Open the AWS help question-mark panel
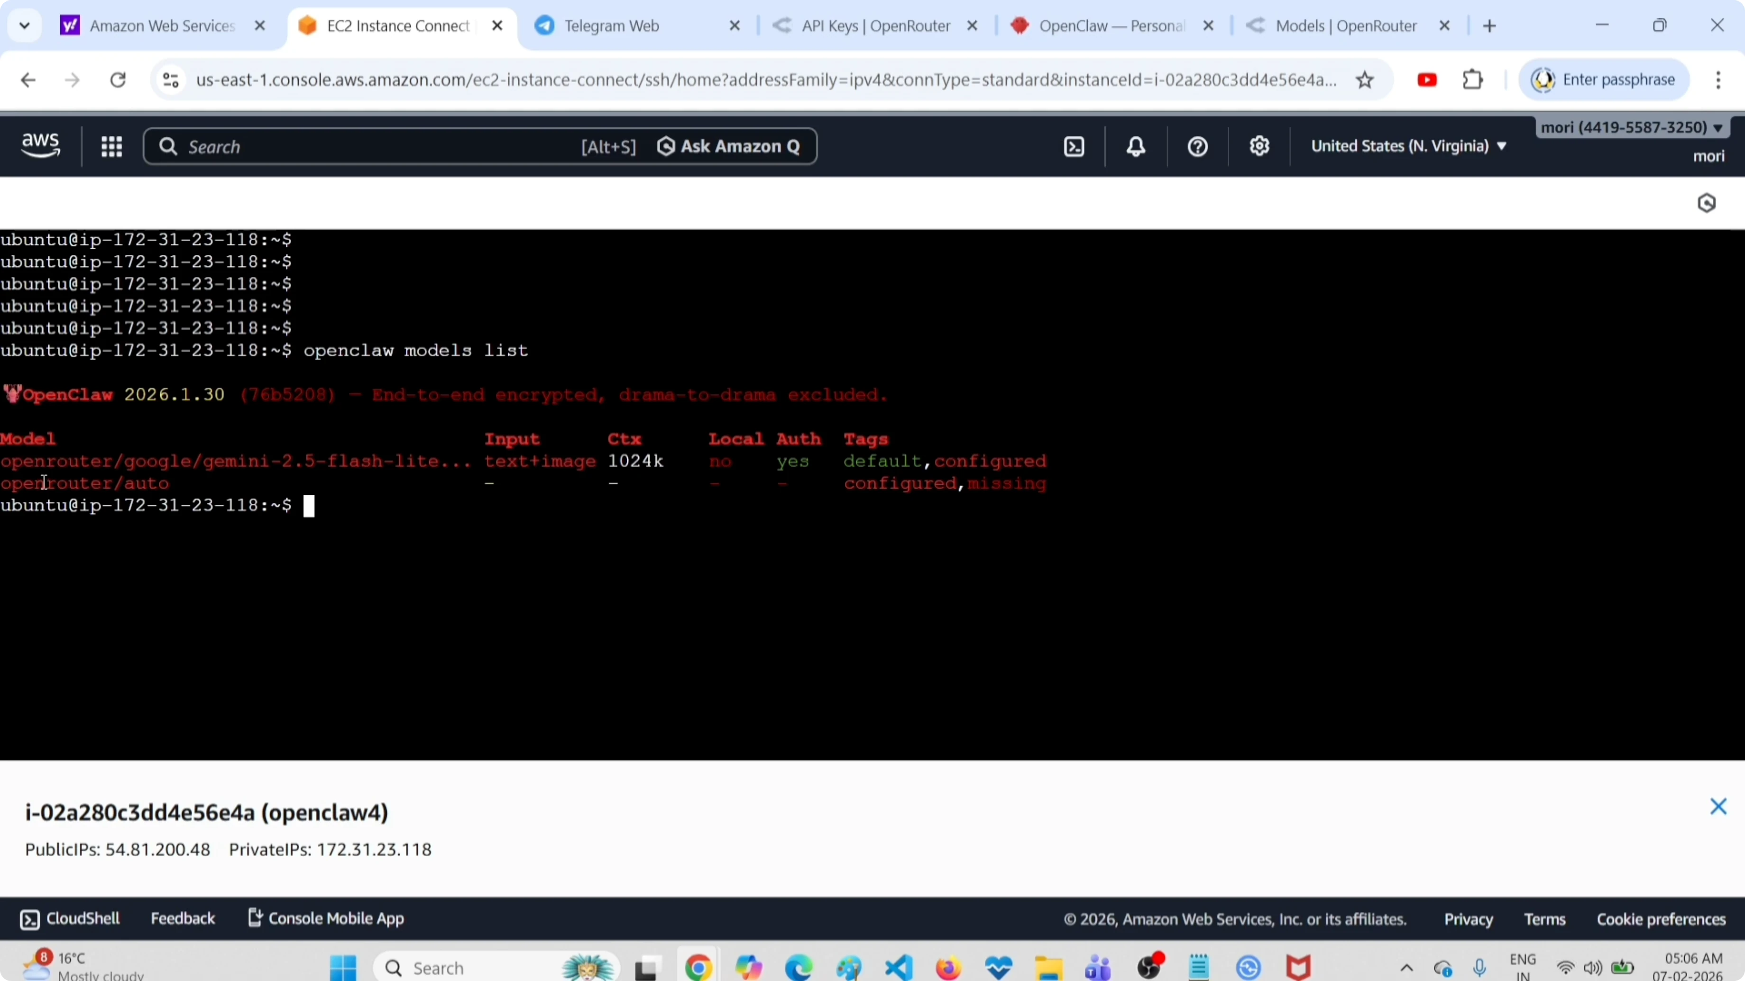Image resolution: width=1745 pixels, height=981 pixels. point(1196,146)
